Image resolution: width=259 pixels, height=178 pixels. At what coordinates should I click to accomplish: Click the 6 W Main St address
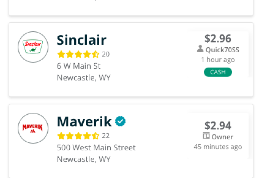pos(79,66)
